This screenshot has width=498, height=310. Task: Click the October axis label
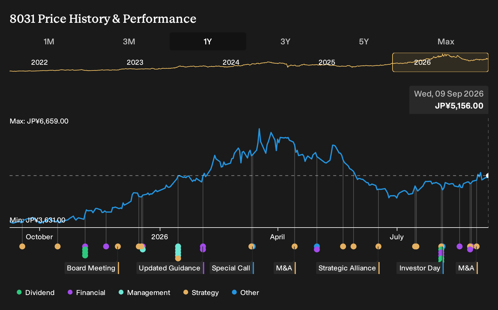coord(39,237)
